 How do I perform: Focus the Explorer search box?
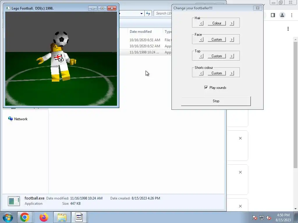click(163, 13)
